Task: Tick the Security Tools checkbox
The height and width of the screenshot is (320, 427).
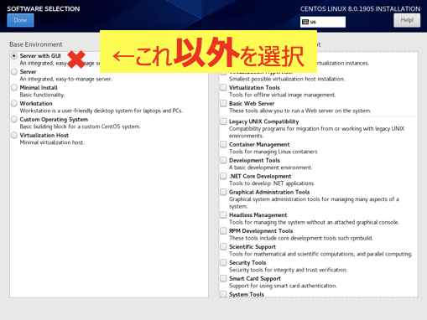Action: click(x=223, y=263)
